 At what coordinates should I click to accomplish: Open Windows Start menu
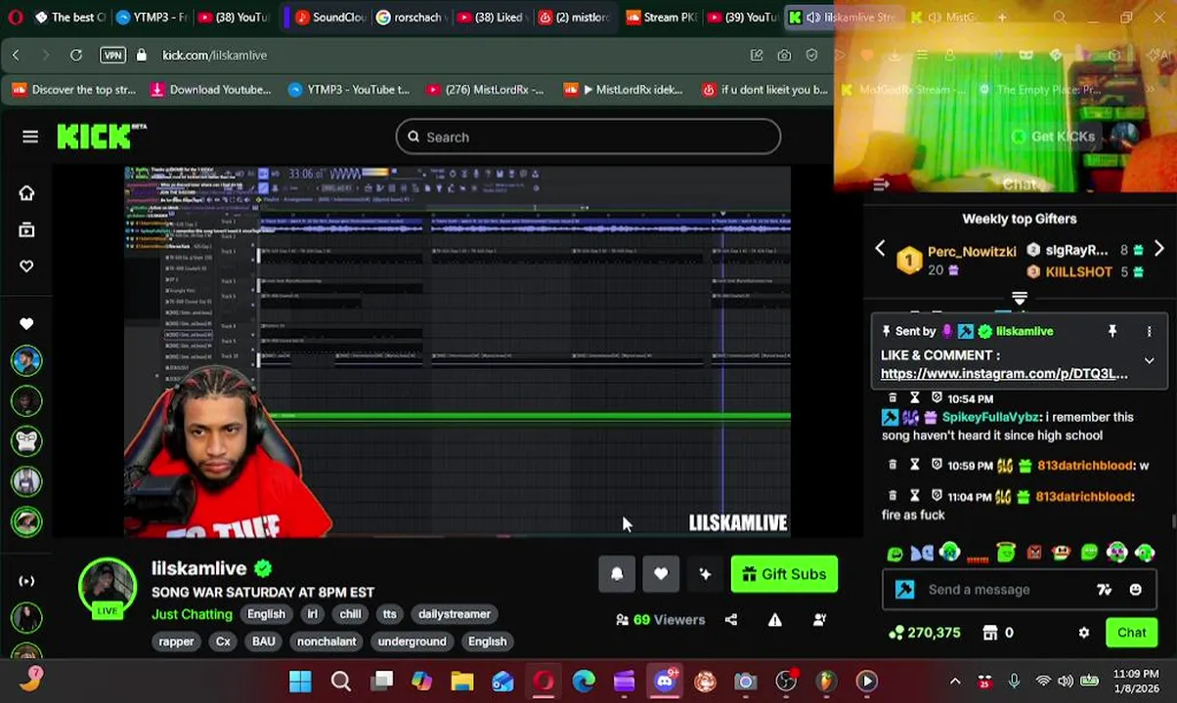pos(300,681)
